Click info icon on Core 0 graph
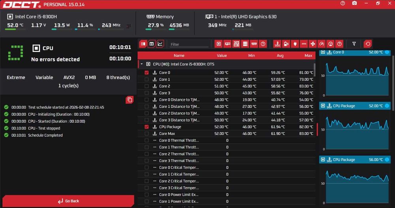Image resolution: width=395 pixels, height=208 pixels. coord(387,52)
